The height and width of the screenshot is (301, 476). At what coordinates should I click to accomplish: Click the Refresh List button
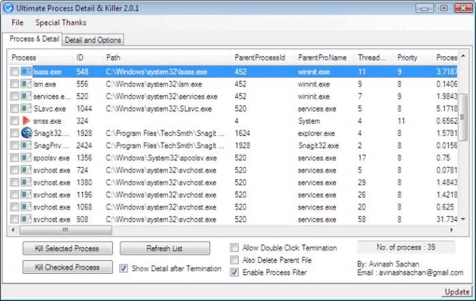[165, 248]
